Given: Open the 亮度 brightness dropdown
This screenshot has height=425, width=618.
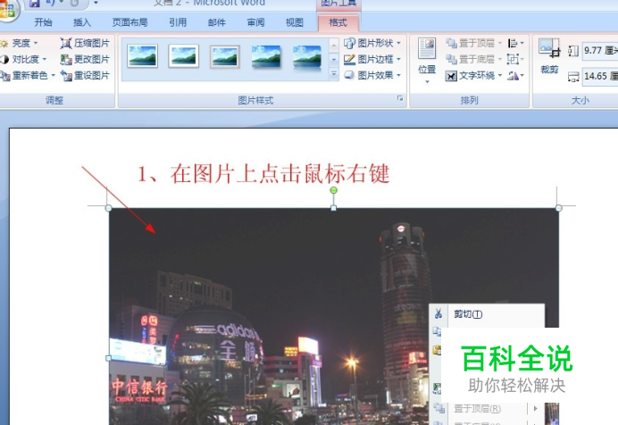Looking at the screenshot, I should tap(20, 43).
